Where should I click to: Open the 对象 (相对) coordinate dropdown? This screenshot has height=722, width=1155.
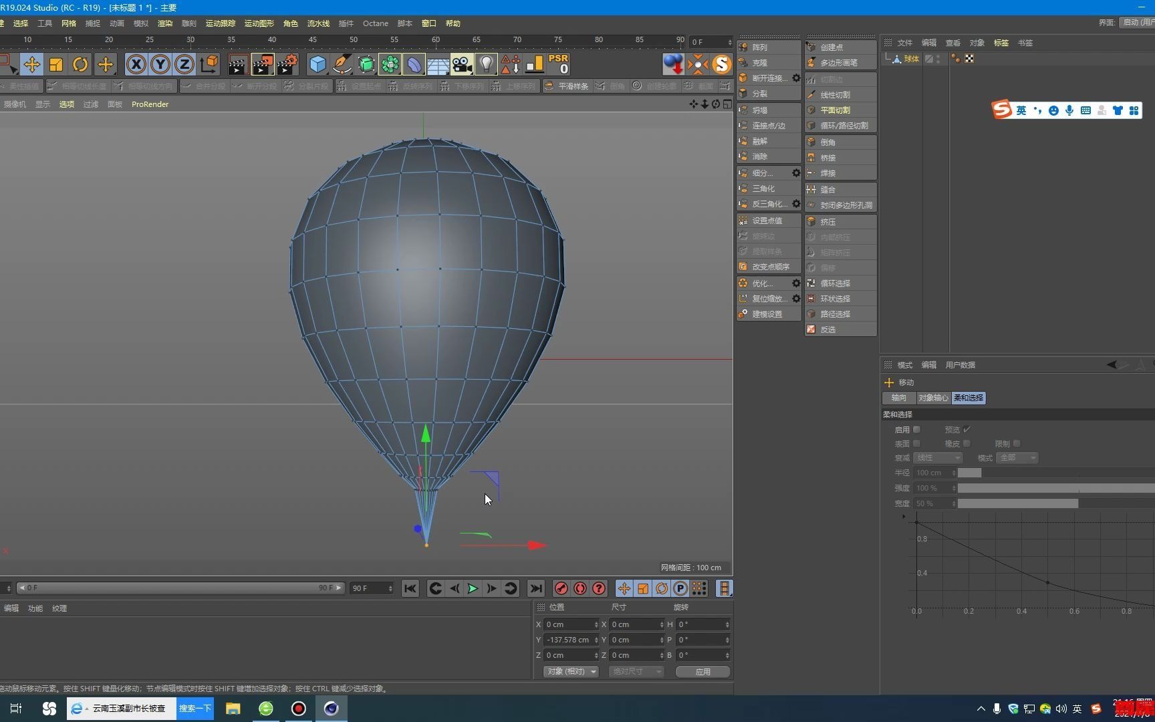[571, 671]
